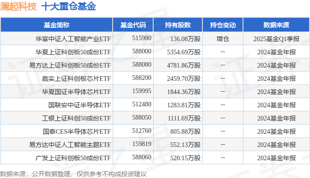This screenshot has height=178, width=310.
Task: Click fund code 159995
Action: (x=142, y=91)
